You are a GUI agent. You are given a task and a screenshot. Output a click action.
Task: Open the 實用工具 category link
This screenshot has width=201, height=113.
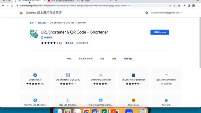coord(69,43)
